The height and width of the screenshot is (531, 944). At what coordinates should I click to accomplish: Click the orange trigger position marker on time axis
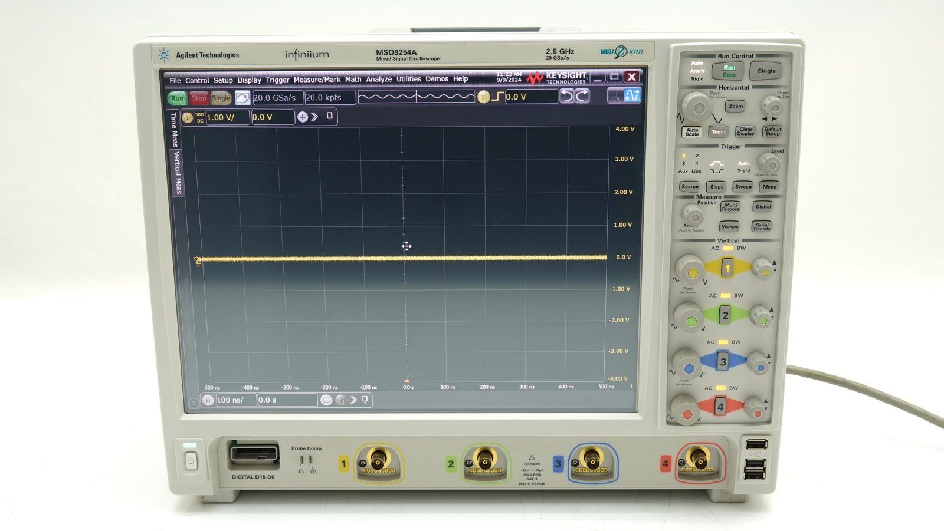click(x=407, y=381)
